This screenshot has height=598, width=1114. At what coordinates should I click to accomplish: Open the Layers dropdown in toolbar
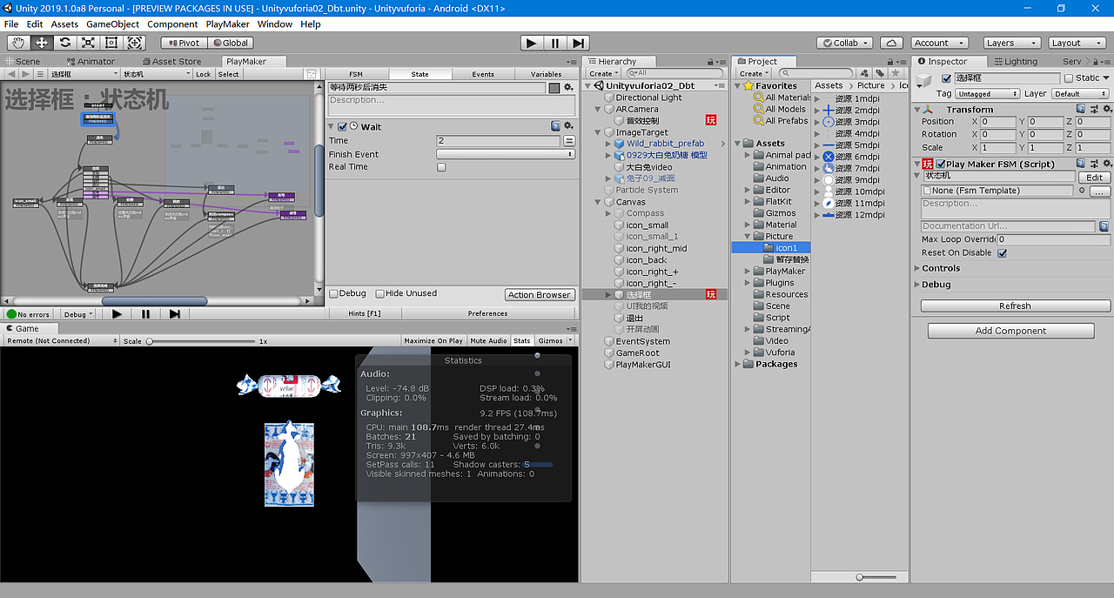[x=1012, y=43]
